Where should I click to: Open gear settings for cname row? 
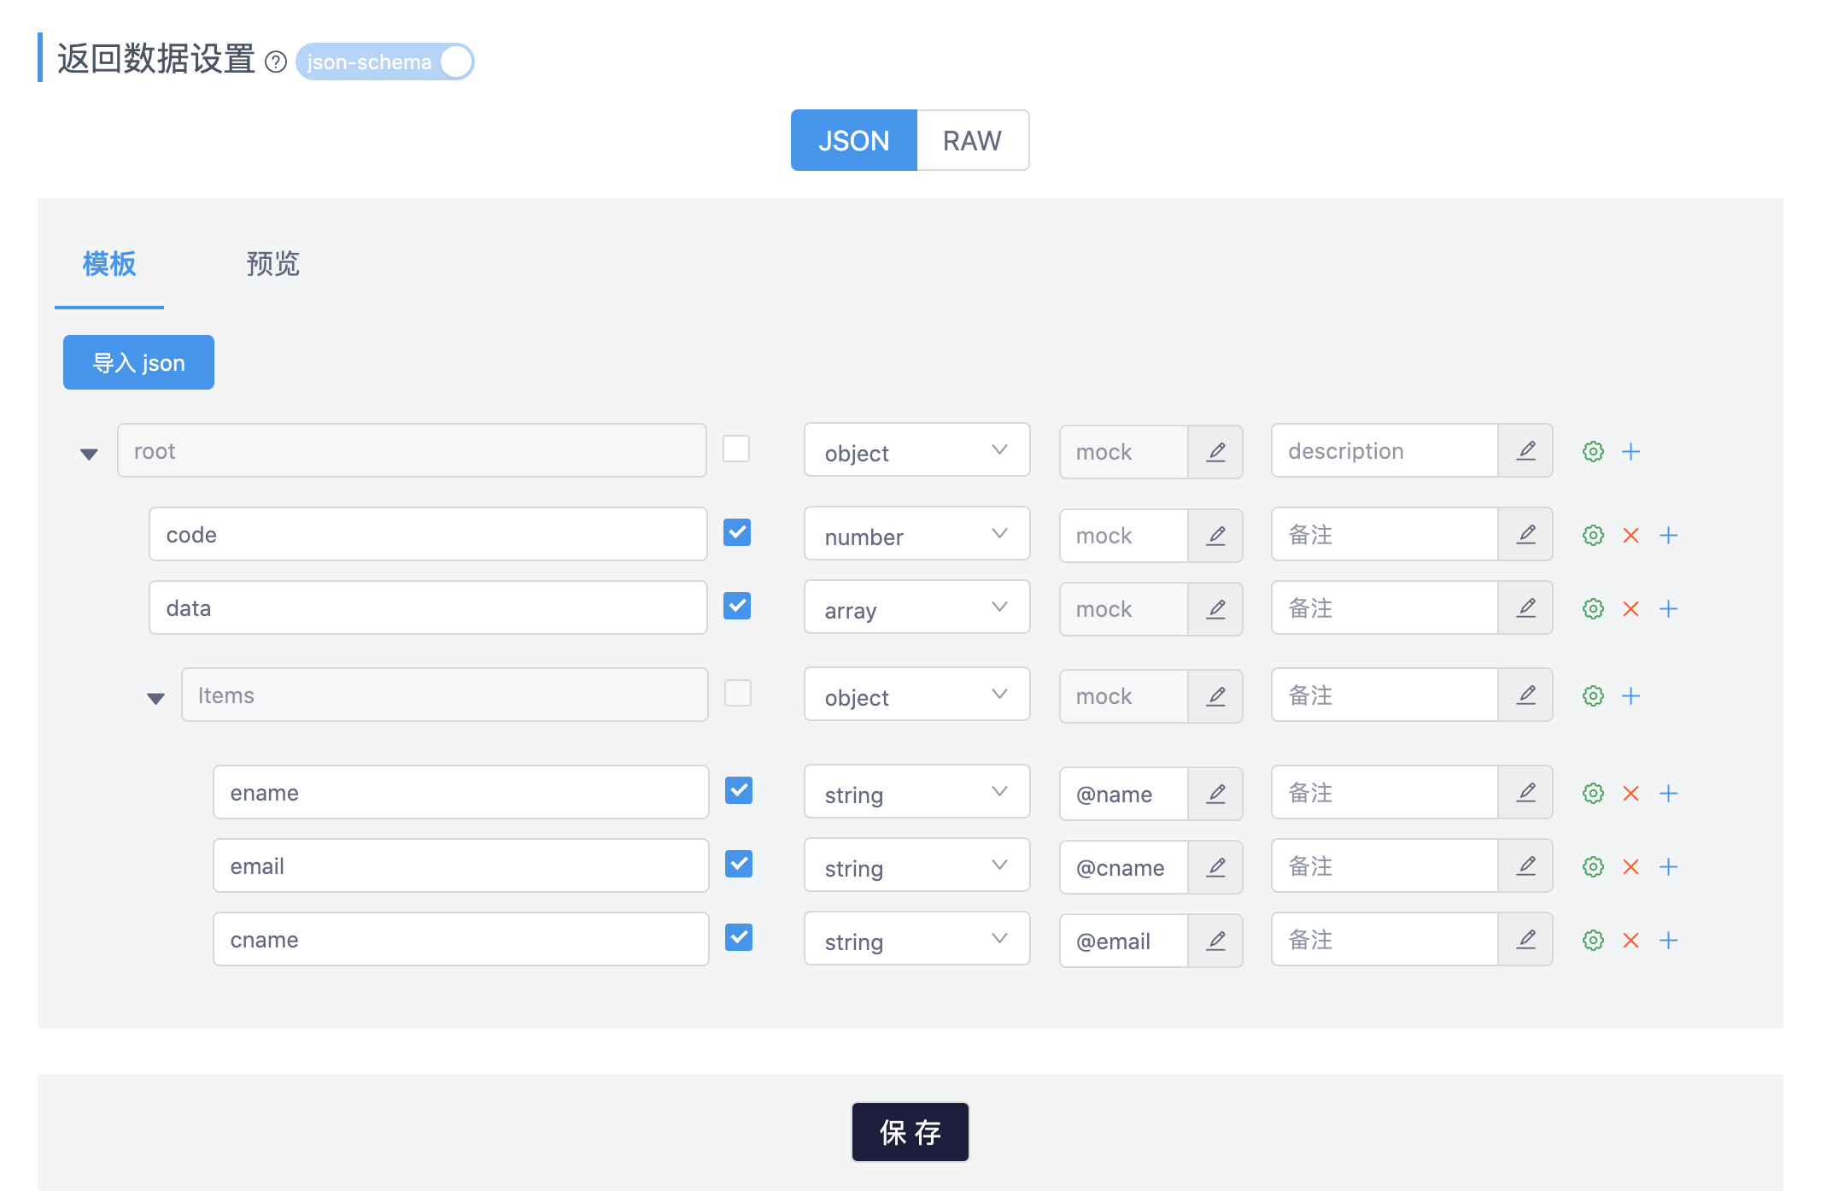coord(1593,940)
